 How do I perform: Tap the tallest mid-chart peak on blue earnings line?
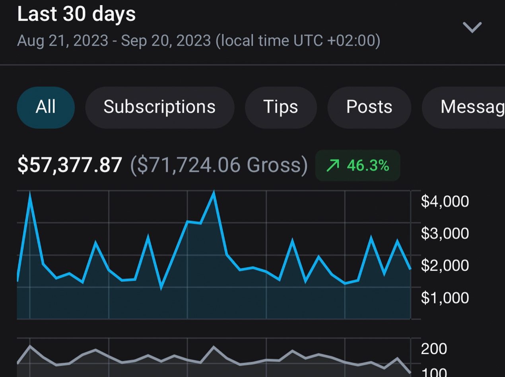click(x=214, y=193)
